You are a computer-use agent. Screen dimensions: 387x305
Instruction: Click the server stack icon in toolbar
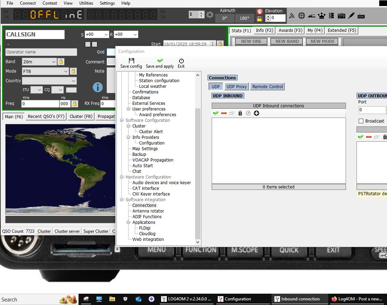point(331,16)
